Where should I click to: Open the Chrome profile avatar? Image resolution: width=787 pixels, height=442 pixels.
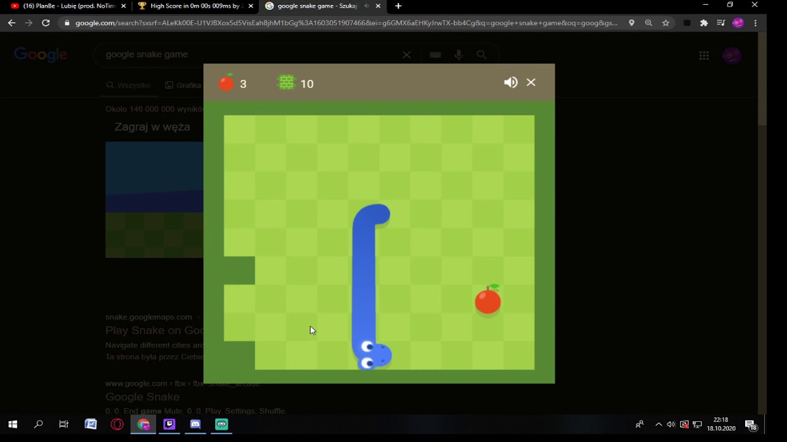(738, 23)
